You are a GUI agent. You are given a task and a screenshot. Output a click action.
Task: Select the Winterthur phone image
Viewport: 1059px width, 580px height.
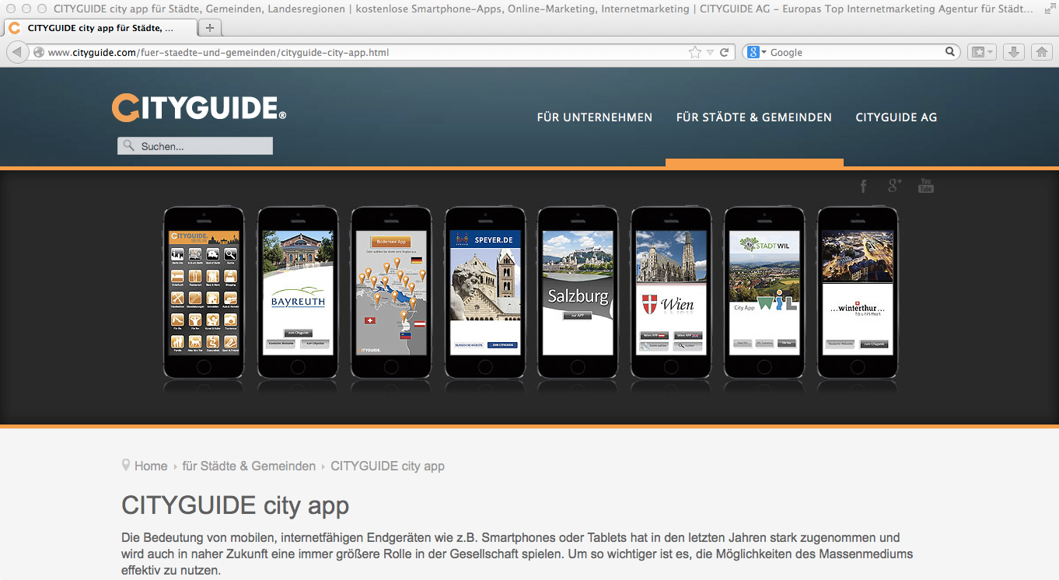pyautogui.click(x=858, y=292)
